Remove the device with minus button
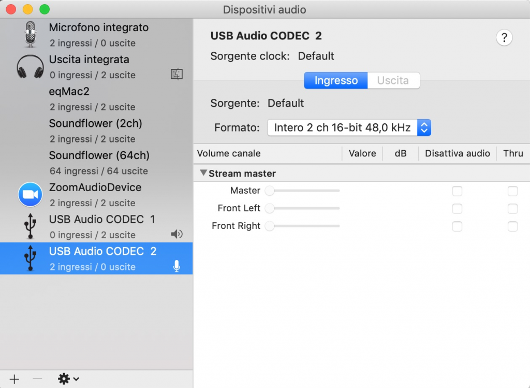Viewport: 530px width, 388px height. pos(37,379)
